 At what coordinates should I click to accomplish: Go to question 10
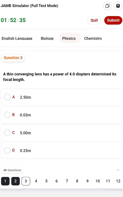click(98, 181)
